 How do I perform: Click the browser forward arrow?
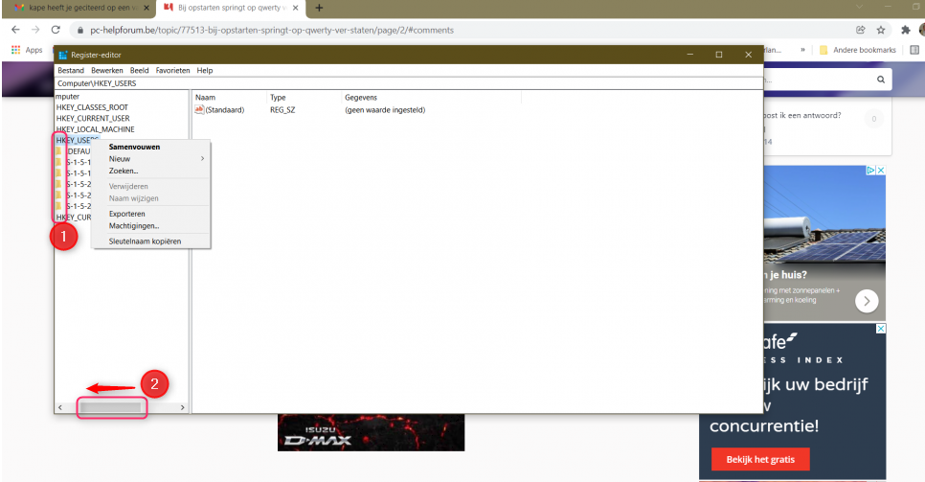click(x=35, y=30)
